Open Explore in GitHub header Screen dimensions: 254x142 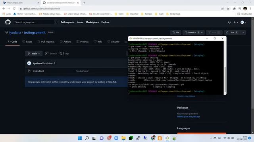pos(105,22)
